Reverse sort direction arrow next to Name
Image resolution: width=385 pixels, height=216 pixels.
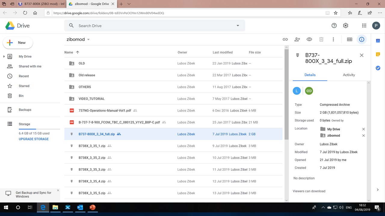point(77,52)
